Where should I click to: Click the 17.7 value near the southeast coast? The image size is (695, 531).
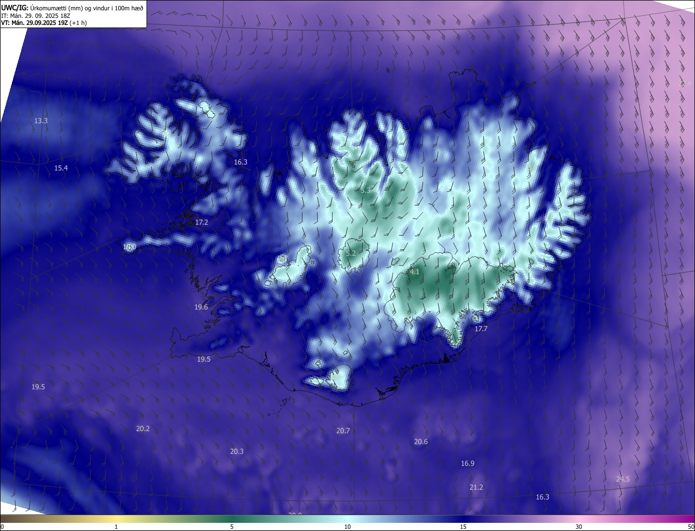click(x=481, y=329)
